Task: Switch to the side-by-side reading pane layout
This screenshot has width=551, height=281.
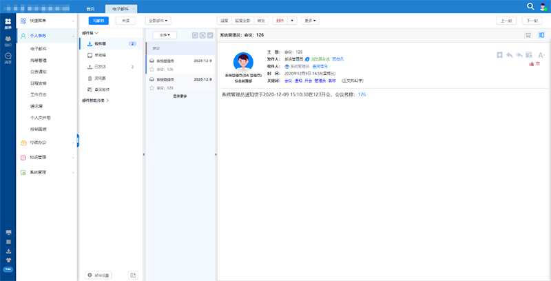Action: [x=540, y=34]
